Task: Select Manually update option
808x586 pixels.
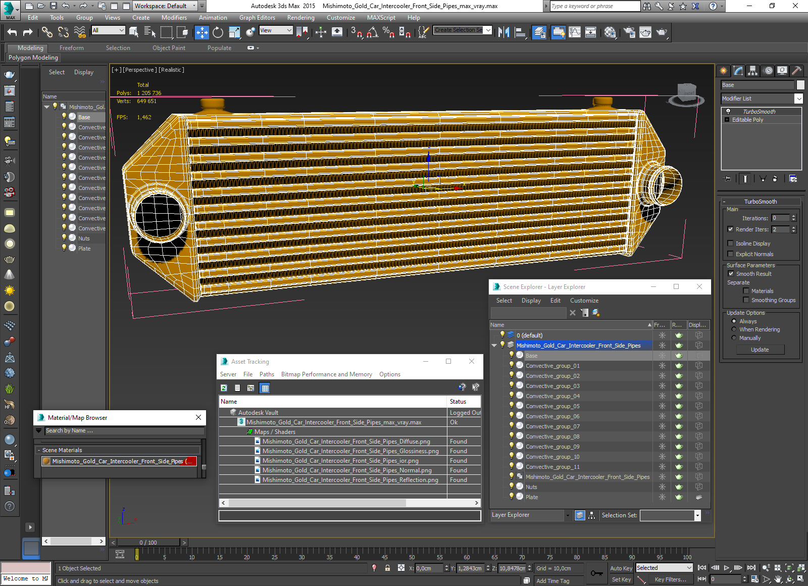Action: click(x=734, y=338)
